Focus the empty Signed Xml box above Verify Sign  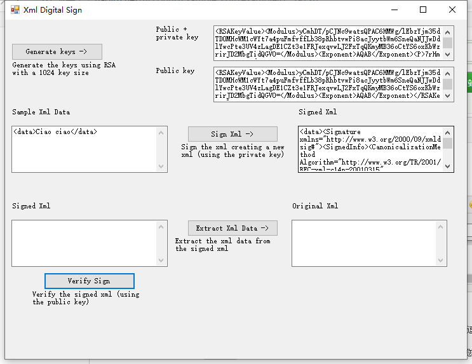[x=84, y=243]
